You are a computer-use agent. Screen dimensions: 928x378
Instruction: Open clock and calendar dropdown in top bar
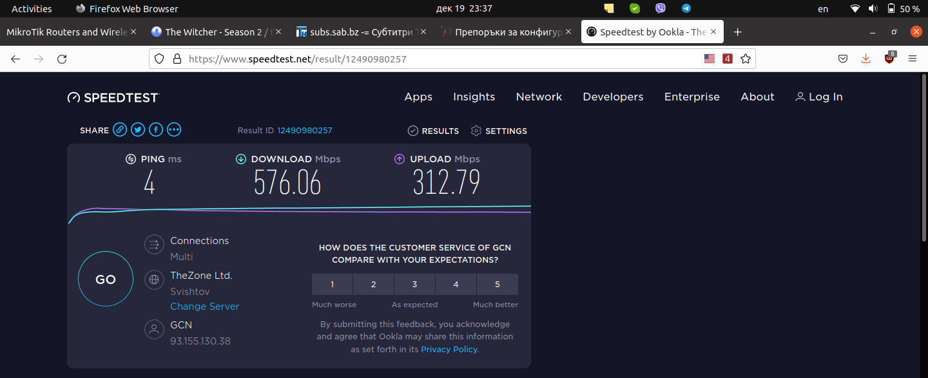463,9
